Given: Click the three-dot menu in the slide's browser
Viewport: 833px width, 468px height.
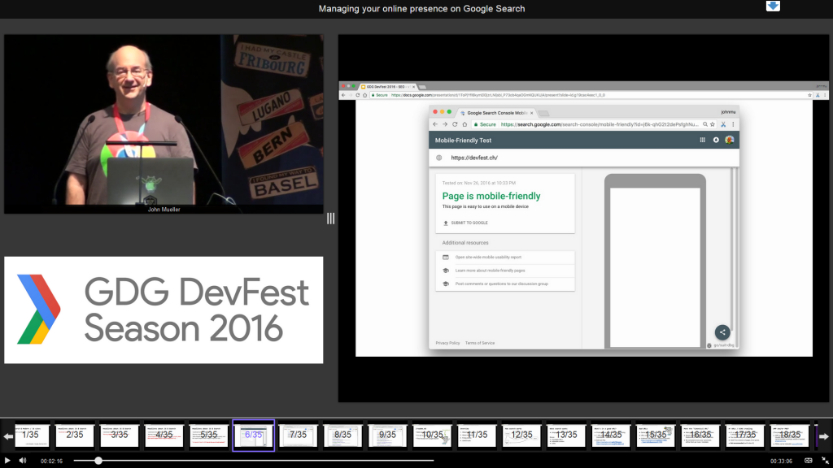Looking at the screenshot, I should point(733,124).
